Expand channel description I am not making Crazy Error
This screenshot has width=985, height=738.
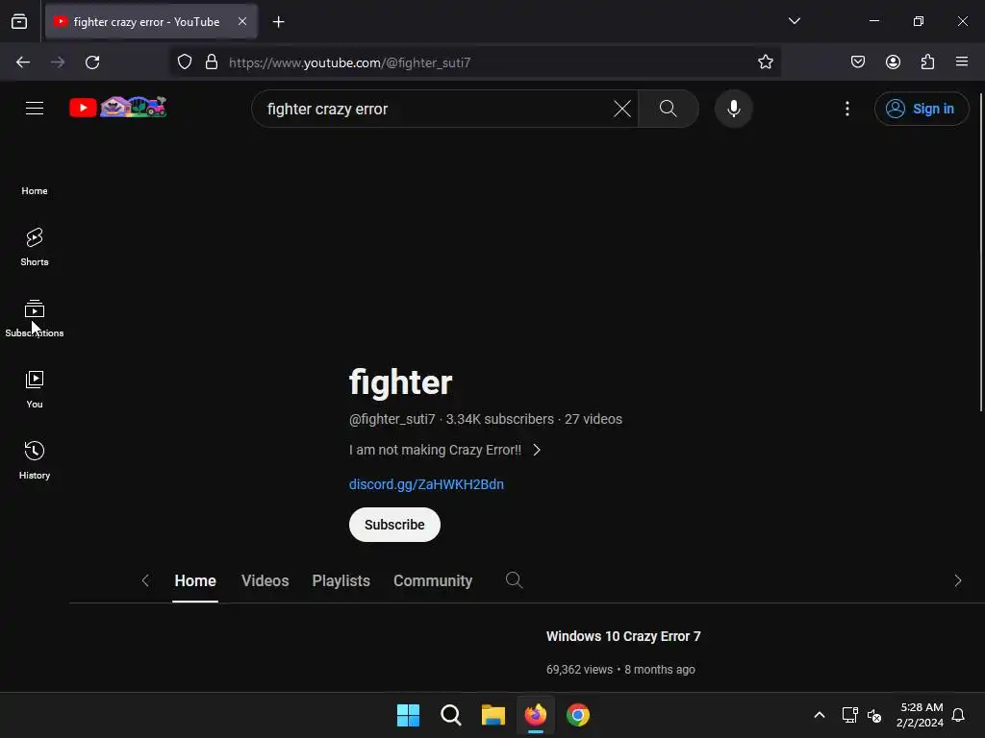click(444, 450)
